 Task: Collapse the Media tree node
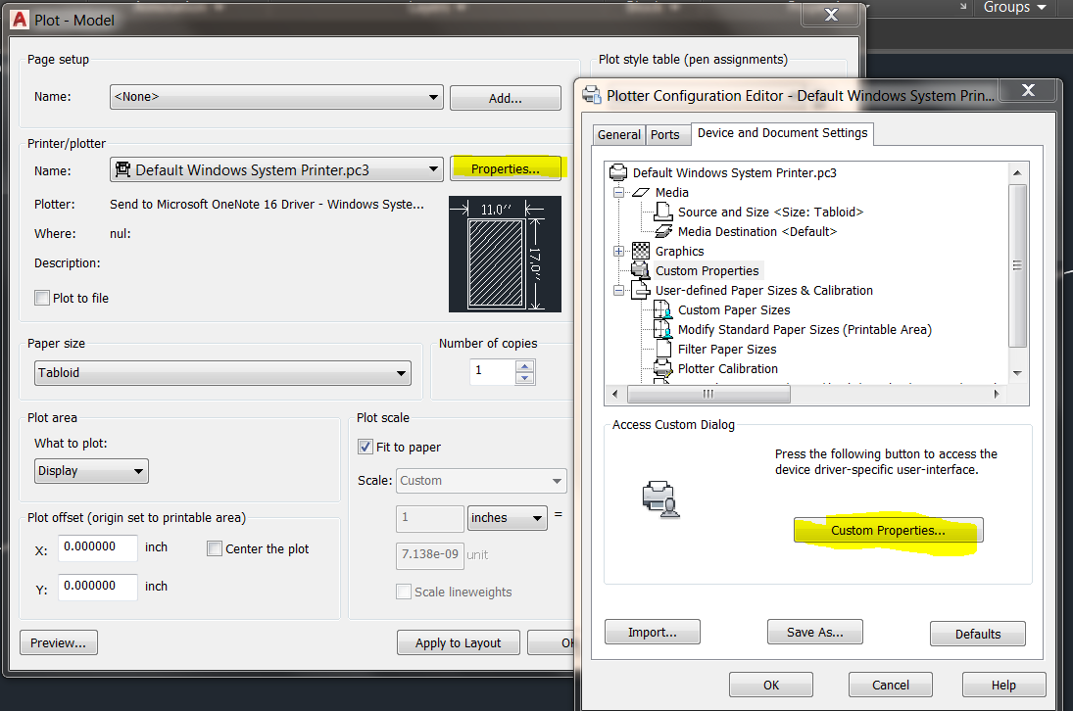tap(618, 192)
